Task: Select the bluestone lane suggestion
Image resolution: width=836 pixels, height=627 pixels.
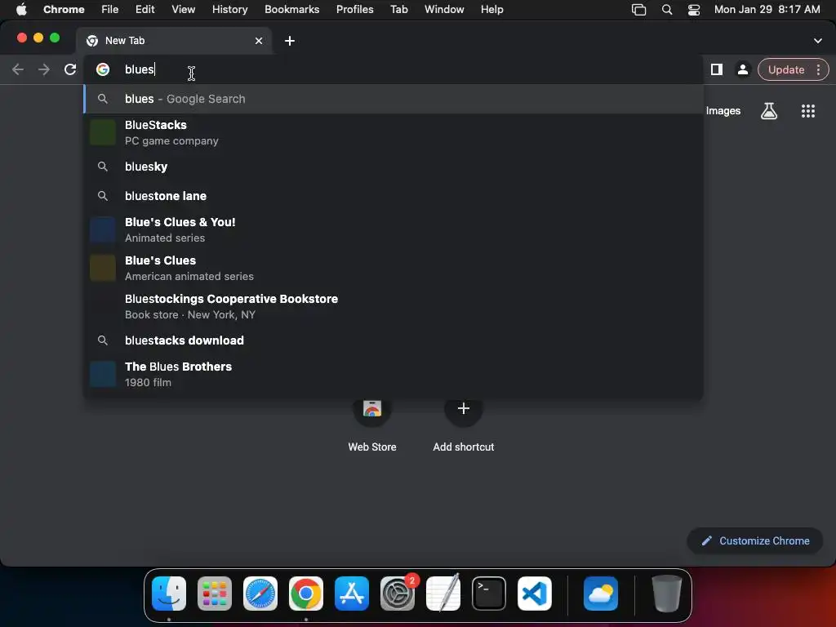Action: (x=394, y=196)
